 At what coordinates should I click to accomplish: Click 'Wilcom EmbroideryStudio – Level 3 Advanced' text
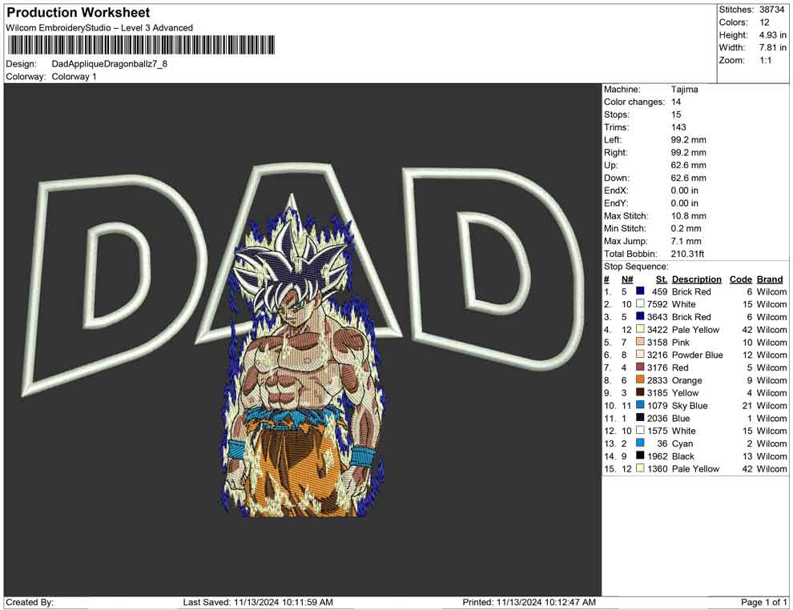pyautogui.click(x=99, y=28)
